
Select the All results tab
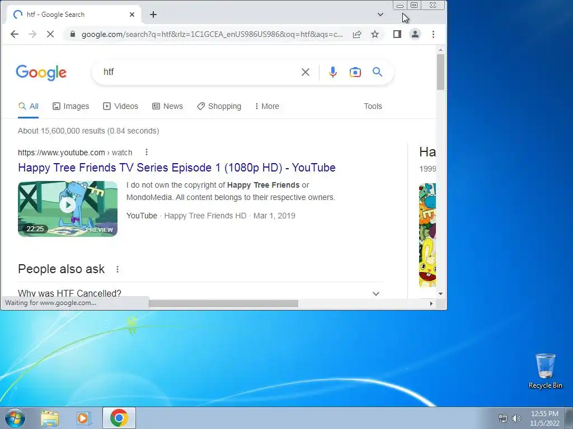pos(29,106)
